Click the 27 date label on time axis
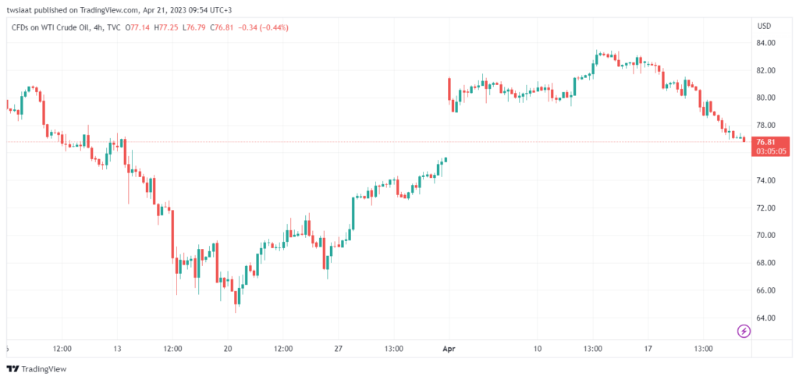799x380 pixels. 338,348
